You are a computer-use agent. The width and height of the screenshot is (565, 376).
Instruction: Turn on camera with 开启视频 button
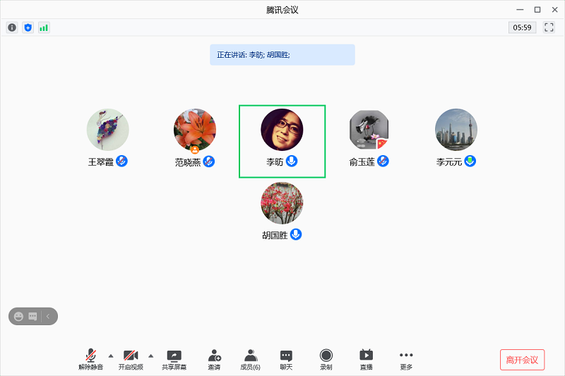pos(131,359)
